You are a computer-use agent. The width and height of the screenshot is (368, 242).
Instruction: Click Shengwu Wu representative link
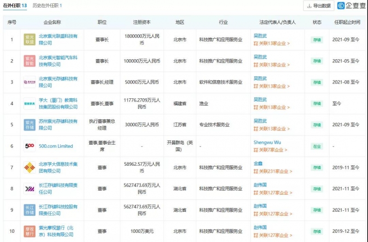click(267, 142)
